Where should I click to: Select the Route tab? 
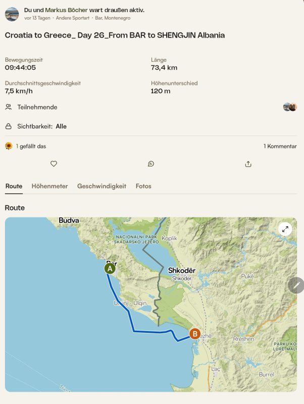click(14, 186)
